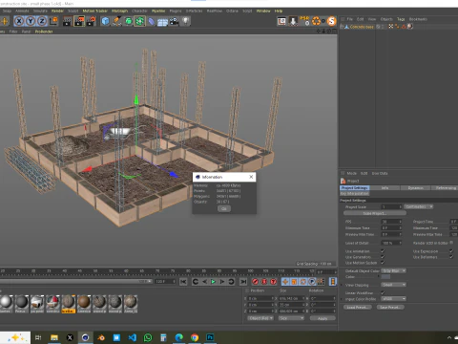Viewport: 458px width, 344px height.
Task: Toggle the Z axis lock
Action: pos(42,21)
